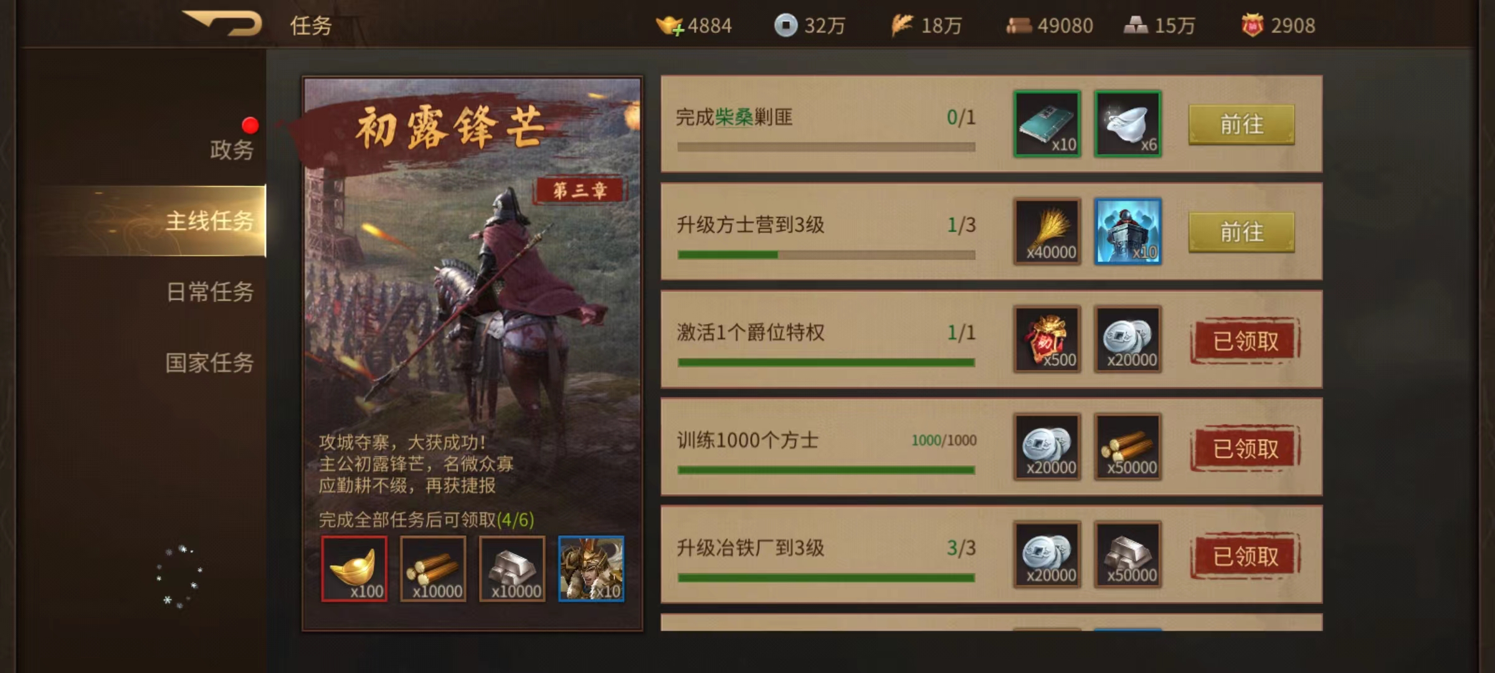Open the gold ingot add icon showing 4884

coord(670,26)
